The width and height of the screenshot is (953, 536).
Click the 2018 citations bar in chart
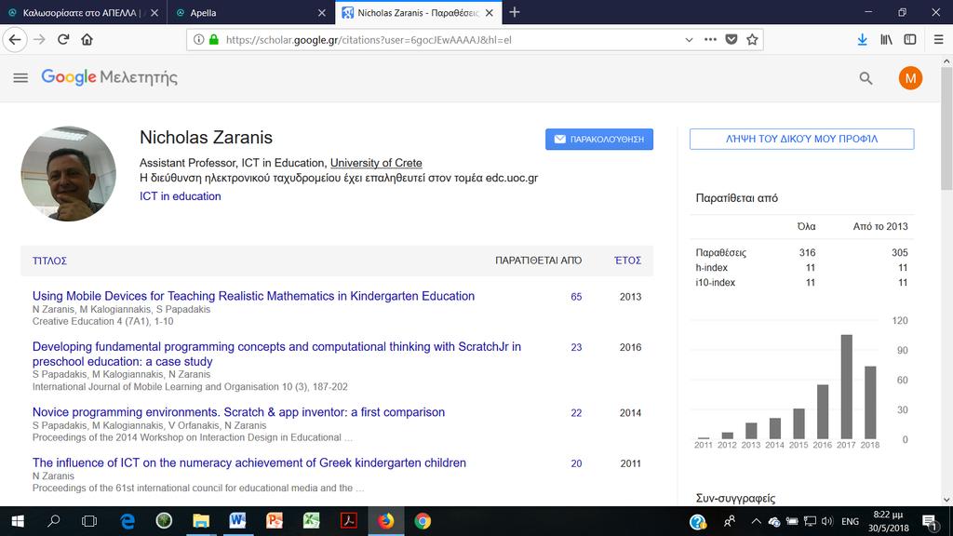(870, 402)
